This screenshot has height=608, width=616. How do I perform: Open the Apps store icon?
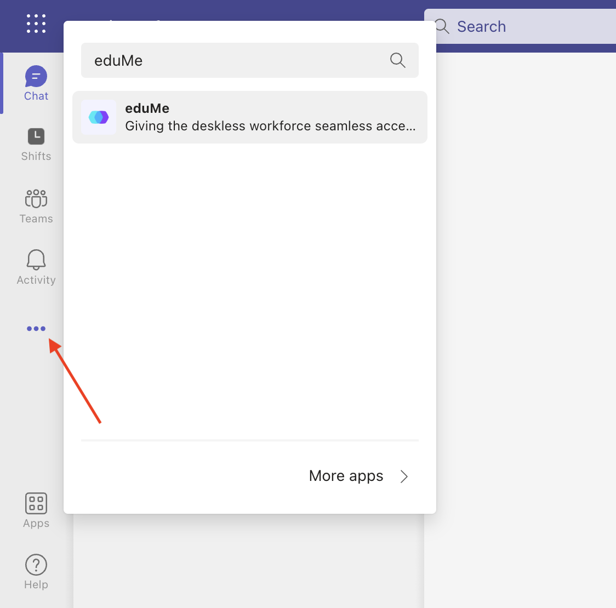36,503
